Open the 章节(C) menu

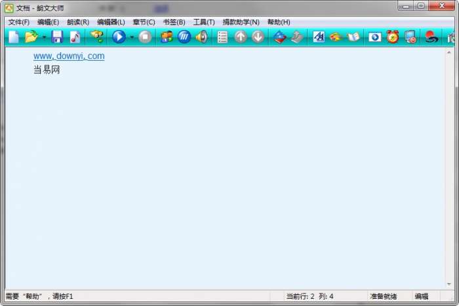[x=144, y=22]
